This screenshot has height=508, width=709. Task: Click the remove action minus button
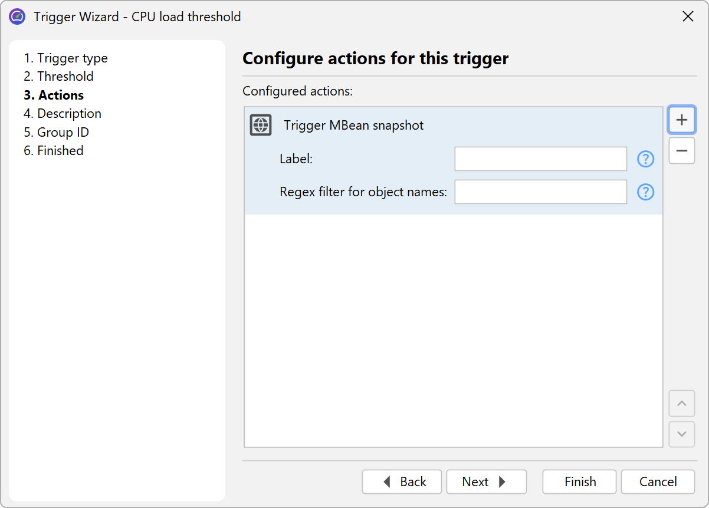682,151
